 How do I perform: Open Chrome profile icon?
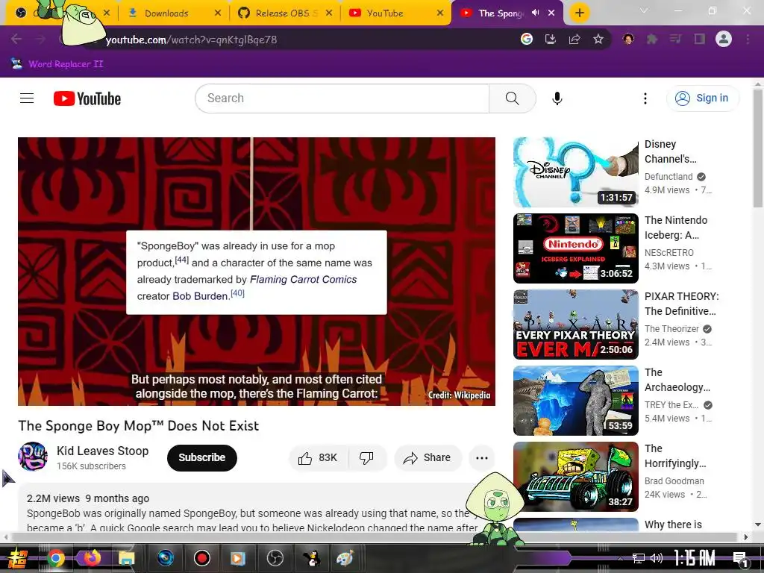724,39
